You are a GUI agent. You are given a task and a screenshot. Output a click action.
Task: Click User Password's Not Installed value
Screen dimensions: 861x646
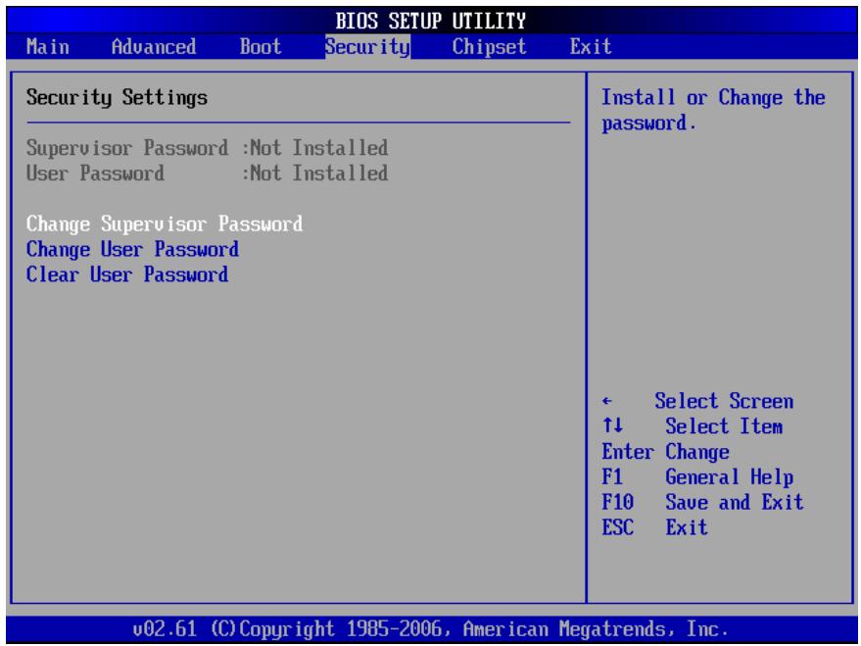pos(319,174)
